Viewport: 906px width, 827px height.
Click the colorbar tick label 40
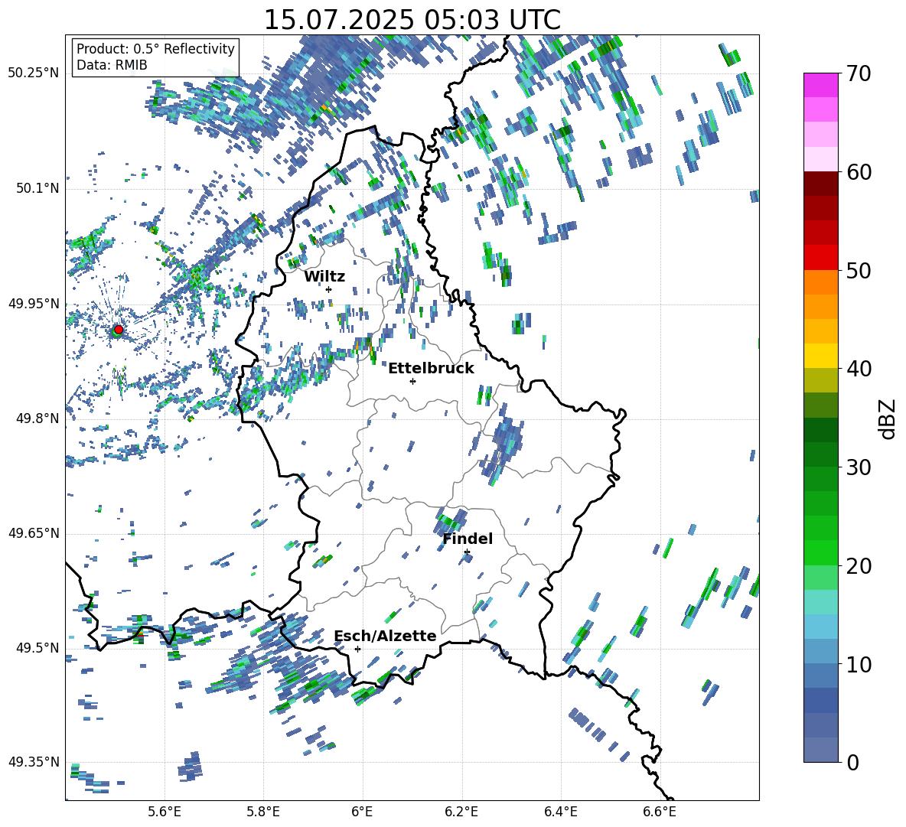pyautogui.click(x=859, y=369)
